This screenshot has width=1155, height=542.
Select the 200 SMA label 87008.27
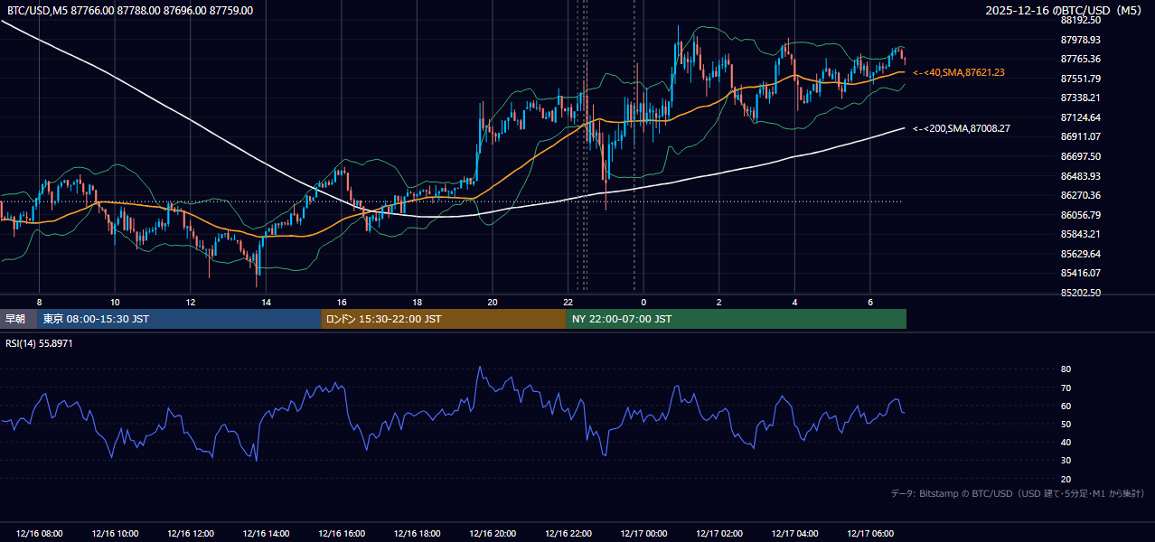click(x=962, y=128)
